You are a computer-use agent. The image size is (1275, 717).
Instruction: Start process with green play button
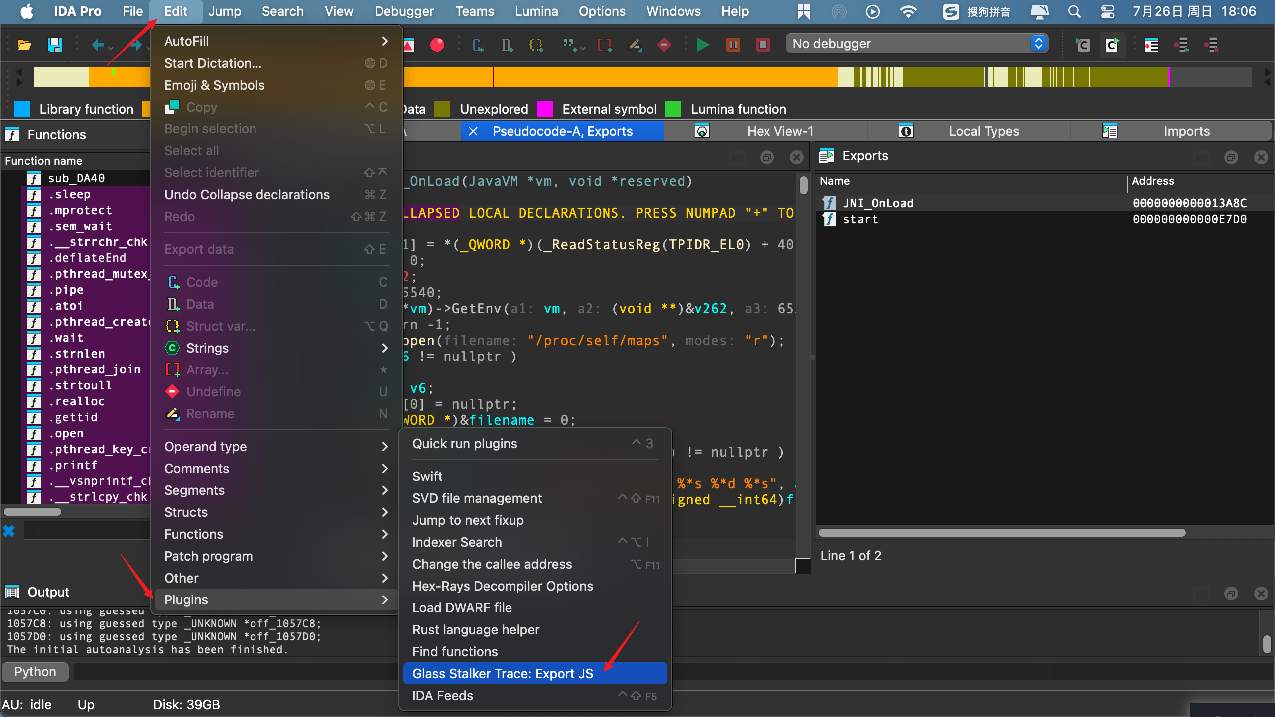coord(703,45)
